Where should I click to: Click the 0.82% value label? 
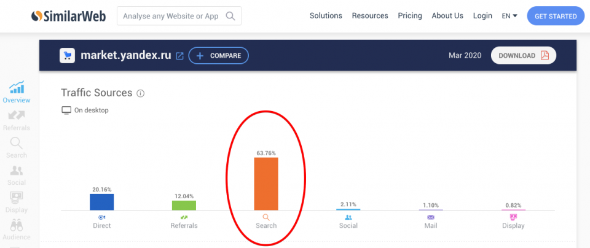coord(513,205)
